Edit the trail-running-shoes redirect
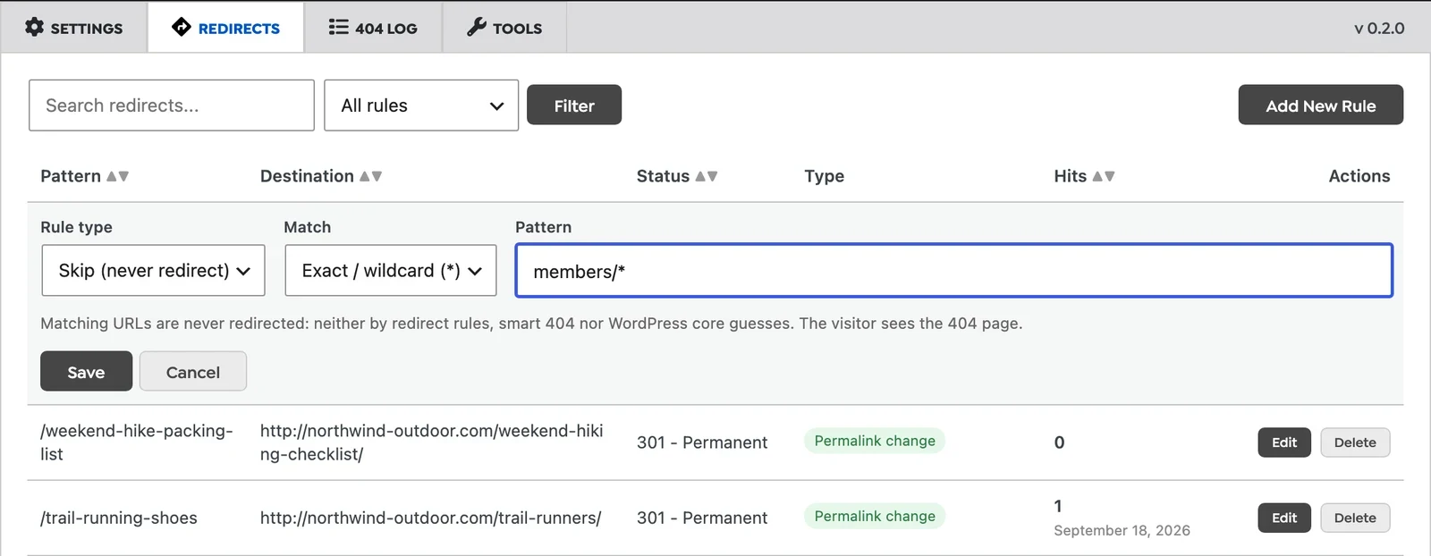 [1284, 518]
